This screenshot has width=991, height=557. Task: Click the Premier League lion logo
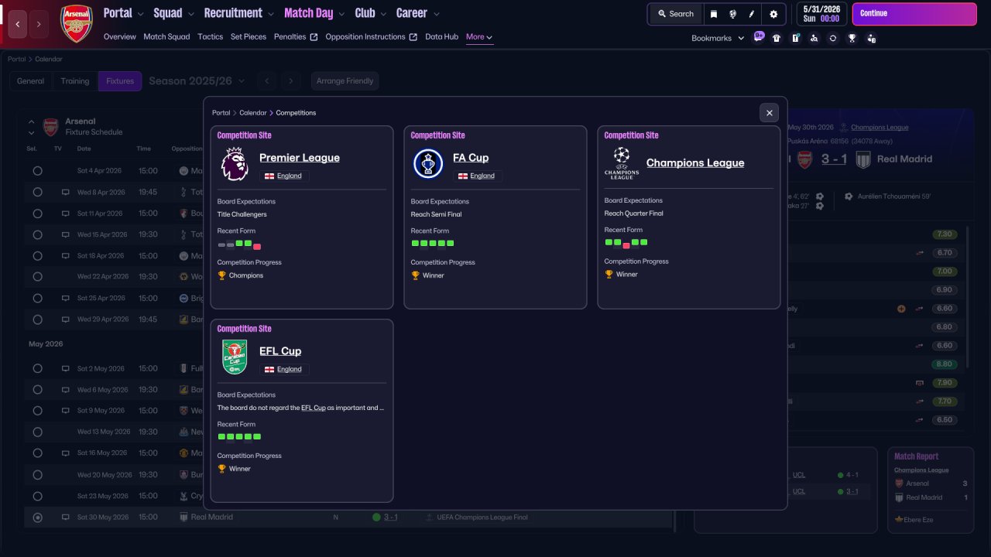point(235,164)
